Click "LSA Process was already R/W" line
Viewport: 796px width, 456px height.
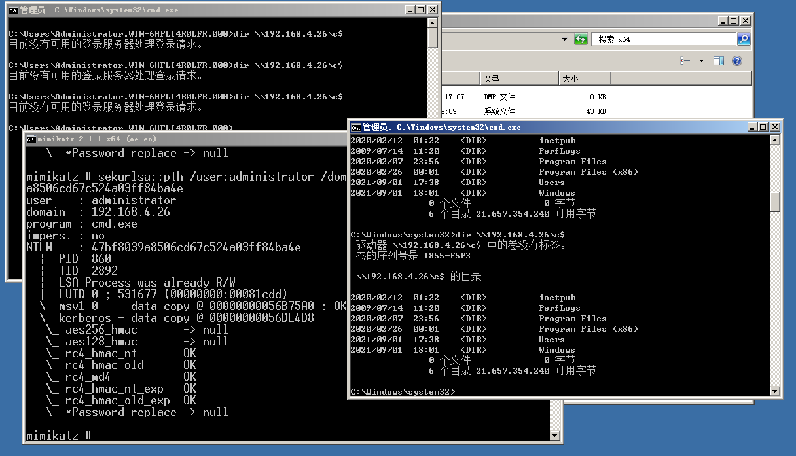coord(147,283)
